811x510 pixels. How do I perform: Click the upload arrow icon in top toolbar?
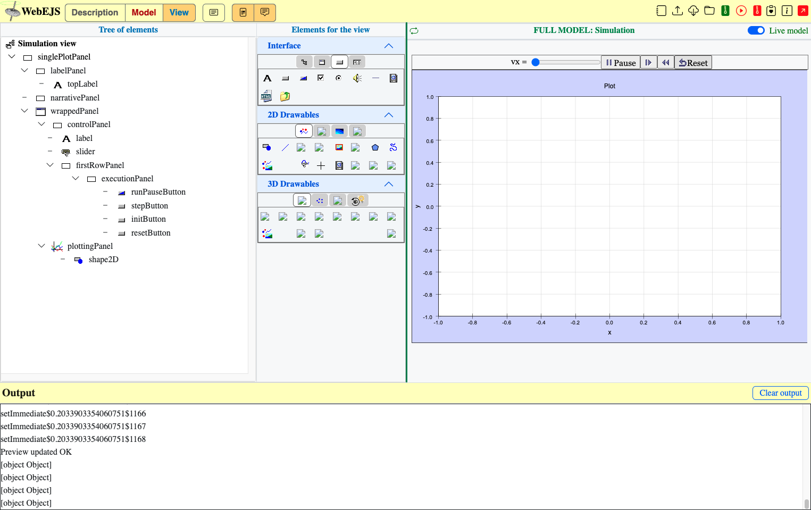point(678,11)
